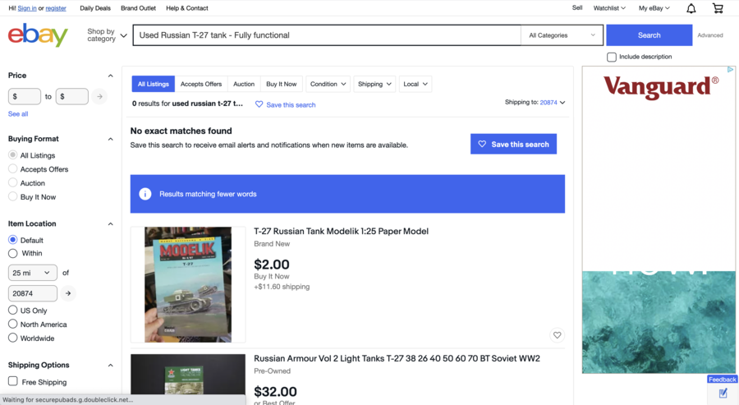Viewport: 739px width, 405px height.
Task: Open the All Categories dropdown
Action: tap(562, 35)
